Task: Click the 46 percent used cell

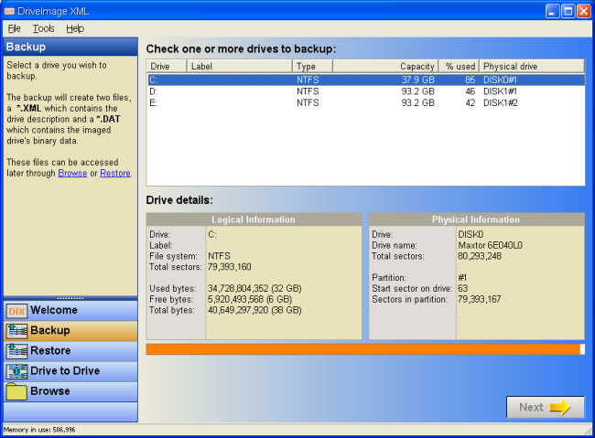Action: pyautogui.click(x=471, y=91)
